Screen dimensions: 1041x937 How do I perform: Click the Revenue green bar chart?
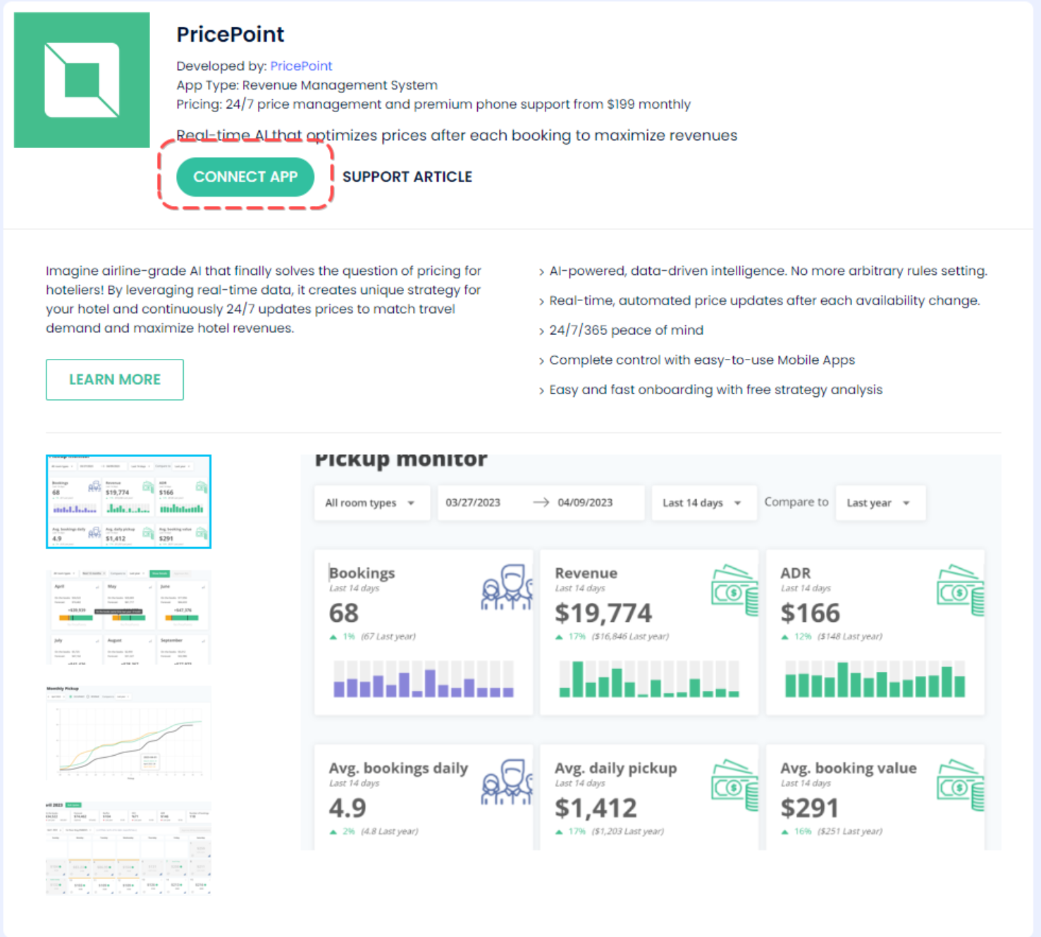coord(649,679)
